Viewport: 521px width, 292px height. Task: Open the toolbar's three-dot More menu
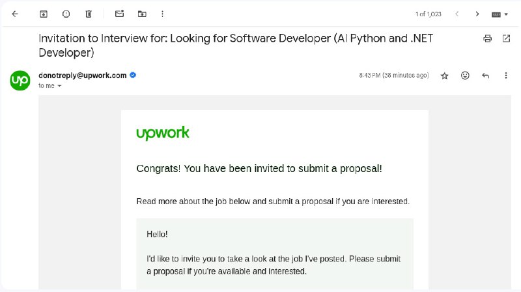(x=162, y=14)
